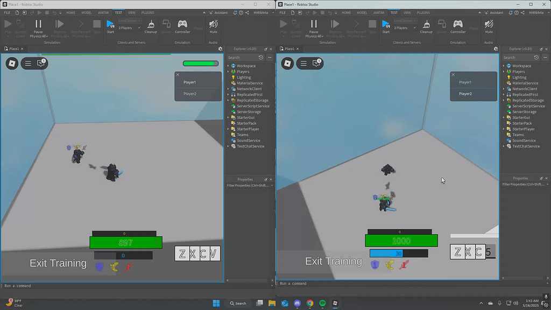This screenshot has height=310, width=551.
Task: Select the Cleanup tool in the Test ribbon
Action: tap(151, 25)
